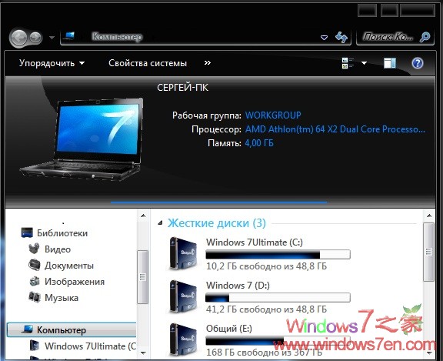Click the laptop computer image
443x361 pixels.
click(x=82, y=139)
